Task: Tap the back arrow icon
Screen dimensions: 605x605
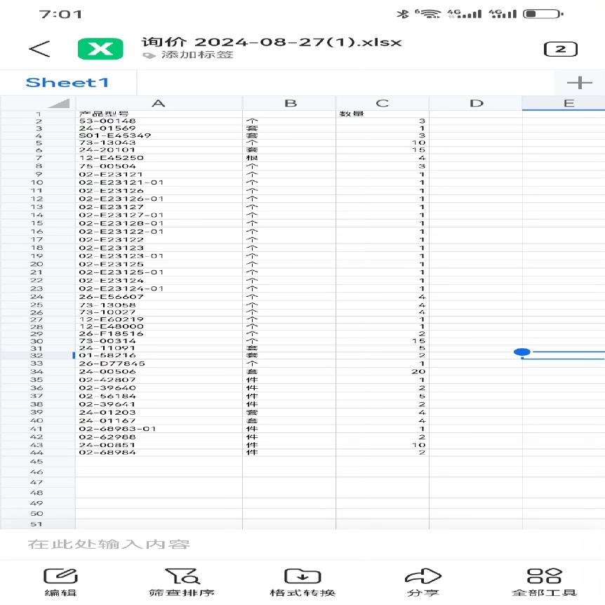Action: 39,49
